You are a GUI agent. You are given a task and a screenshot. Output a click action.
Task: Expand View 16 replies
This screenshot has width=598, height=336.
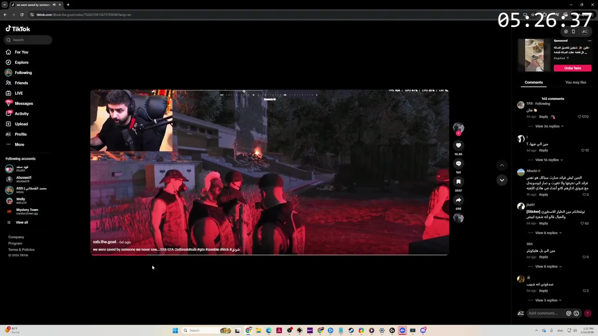[x=549, y=160]
